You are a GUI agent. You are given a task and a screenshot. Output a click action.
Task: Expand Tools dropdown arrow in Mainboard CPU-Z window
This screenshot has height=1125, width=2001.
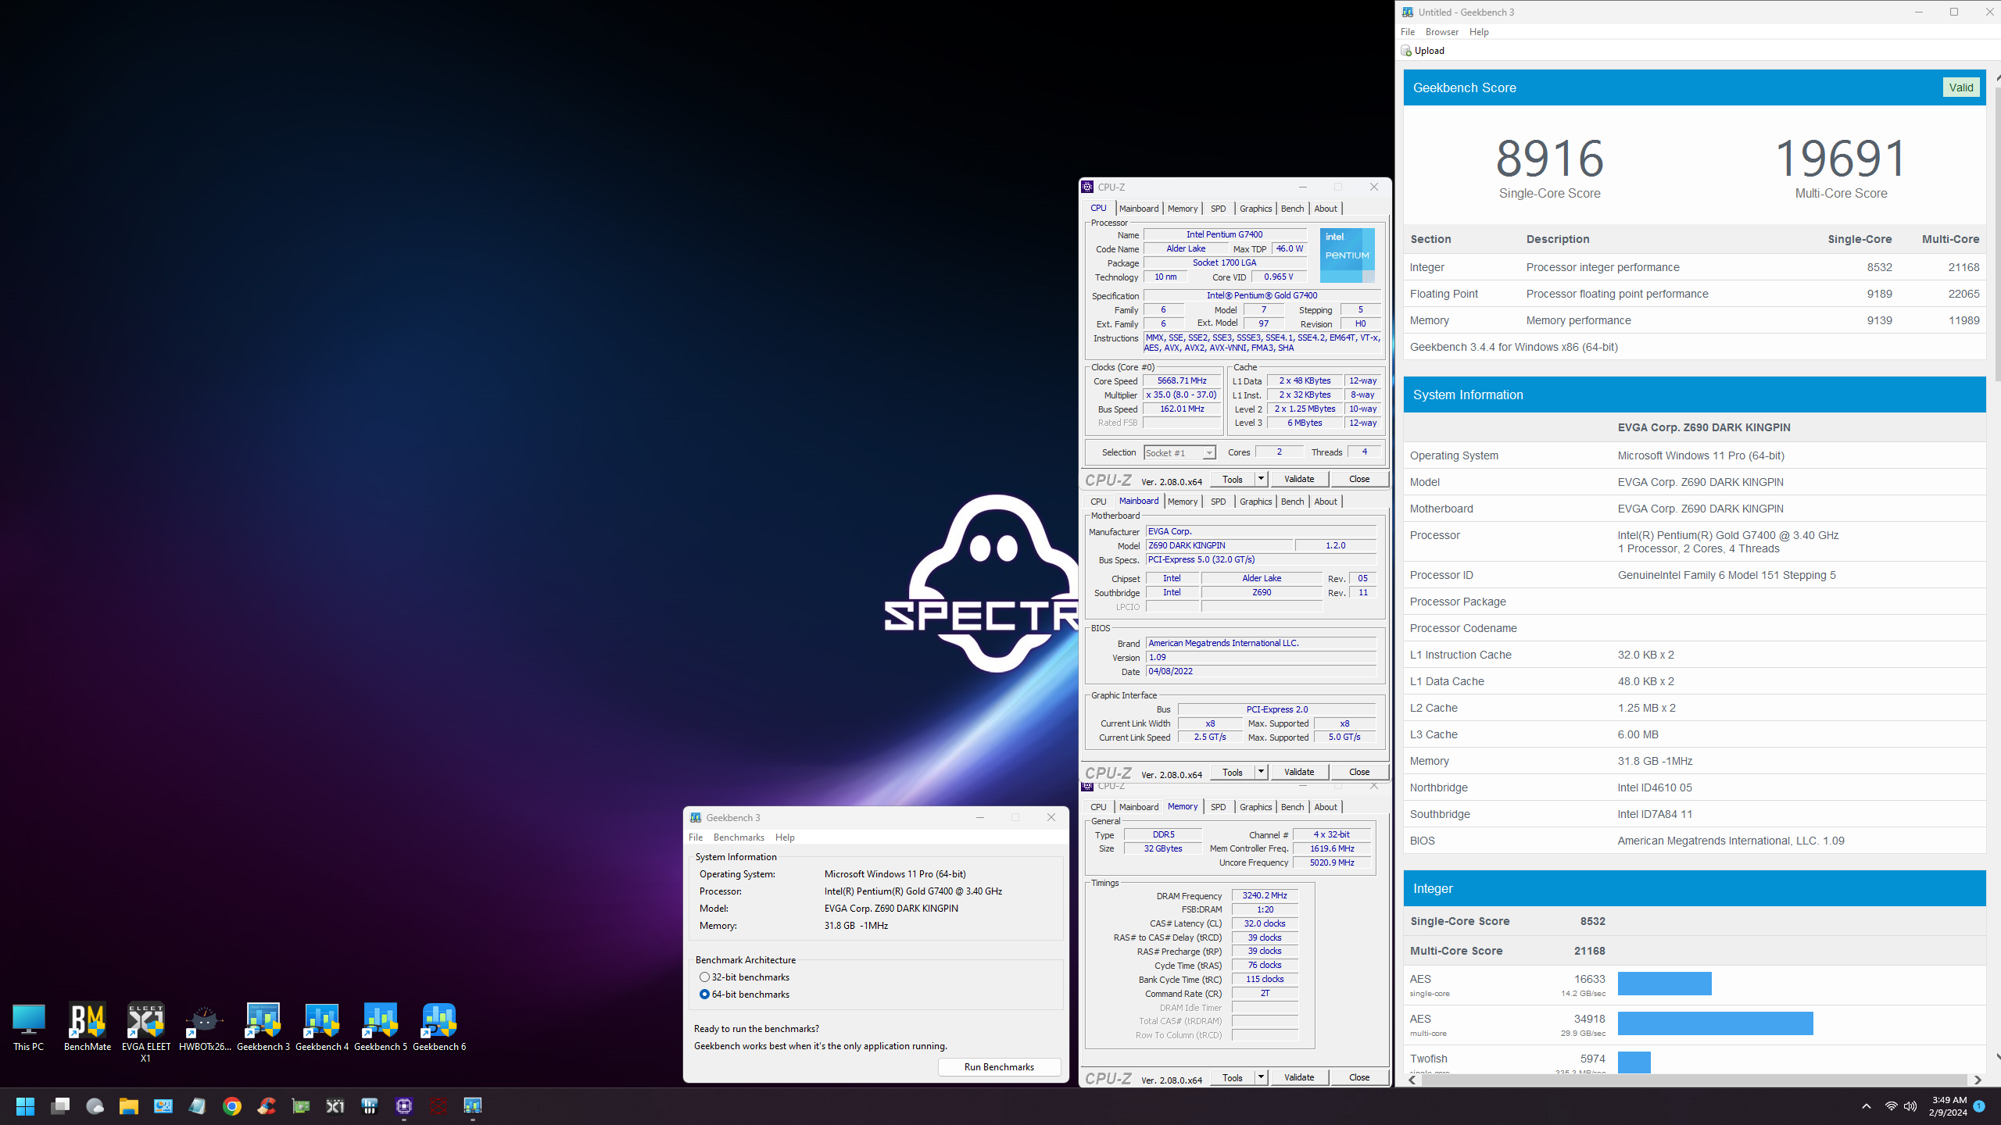click(1261, 772)
